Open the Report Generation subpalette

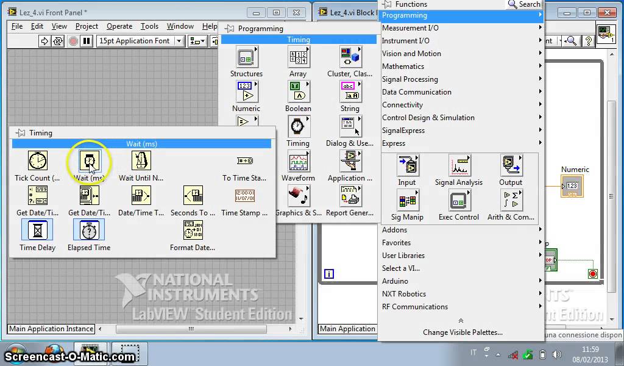[350, 196]
